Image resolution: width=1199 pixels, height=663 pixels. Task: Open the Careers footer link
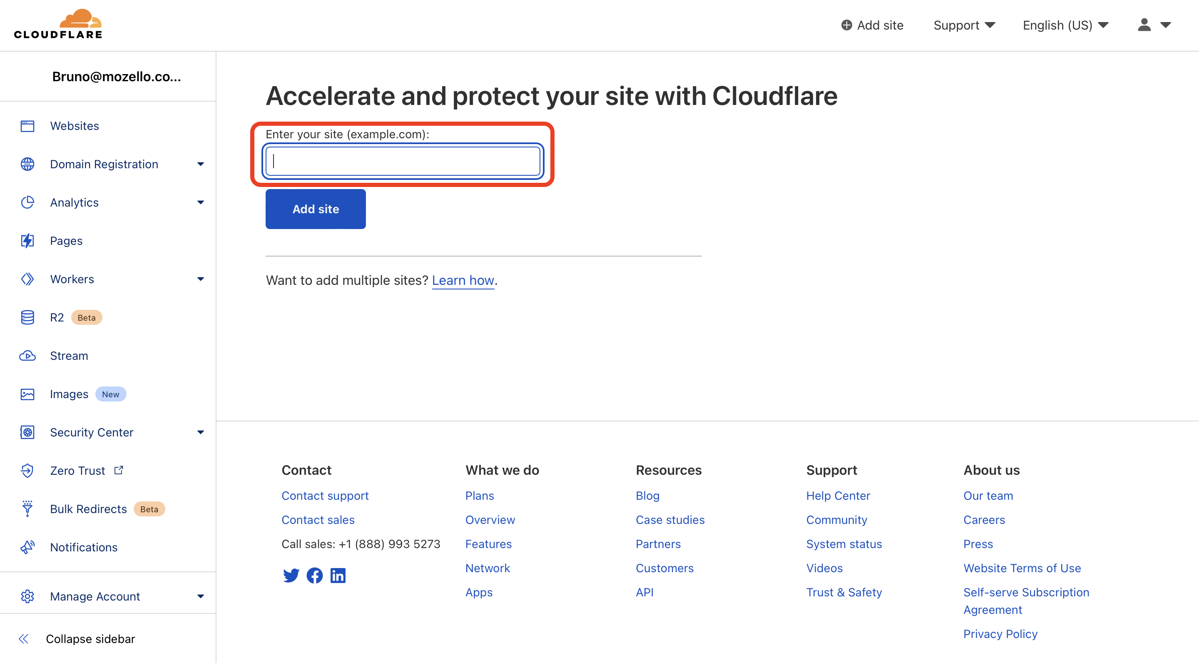click(984, 520)
